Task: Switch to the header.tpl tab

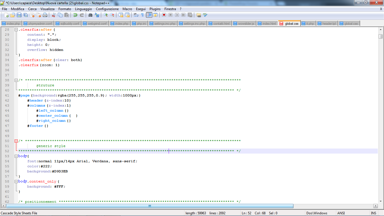Action: coord(327,24)
